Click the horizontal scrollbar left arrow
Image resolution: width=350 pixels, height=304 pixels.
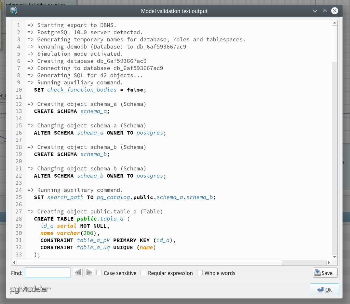tap(14, 262)
